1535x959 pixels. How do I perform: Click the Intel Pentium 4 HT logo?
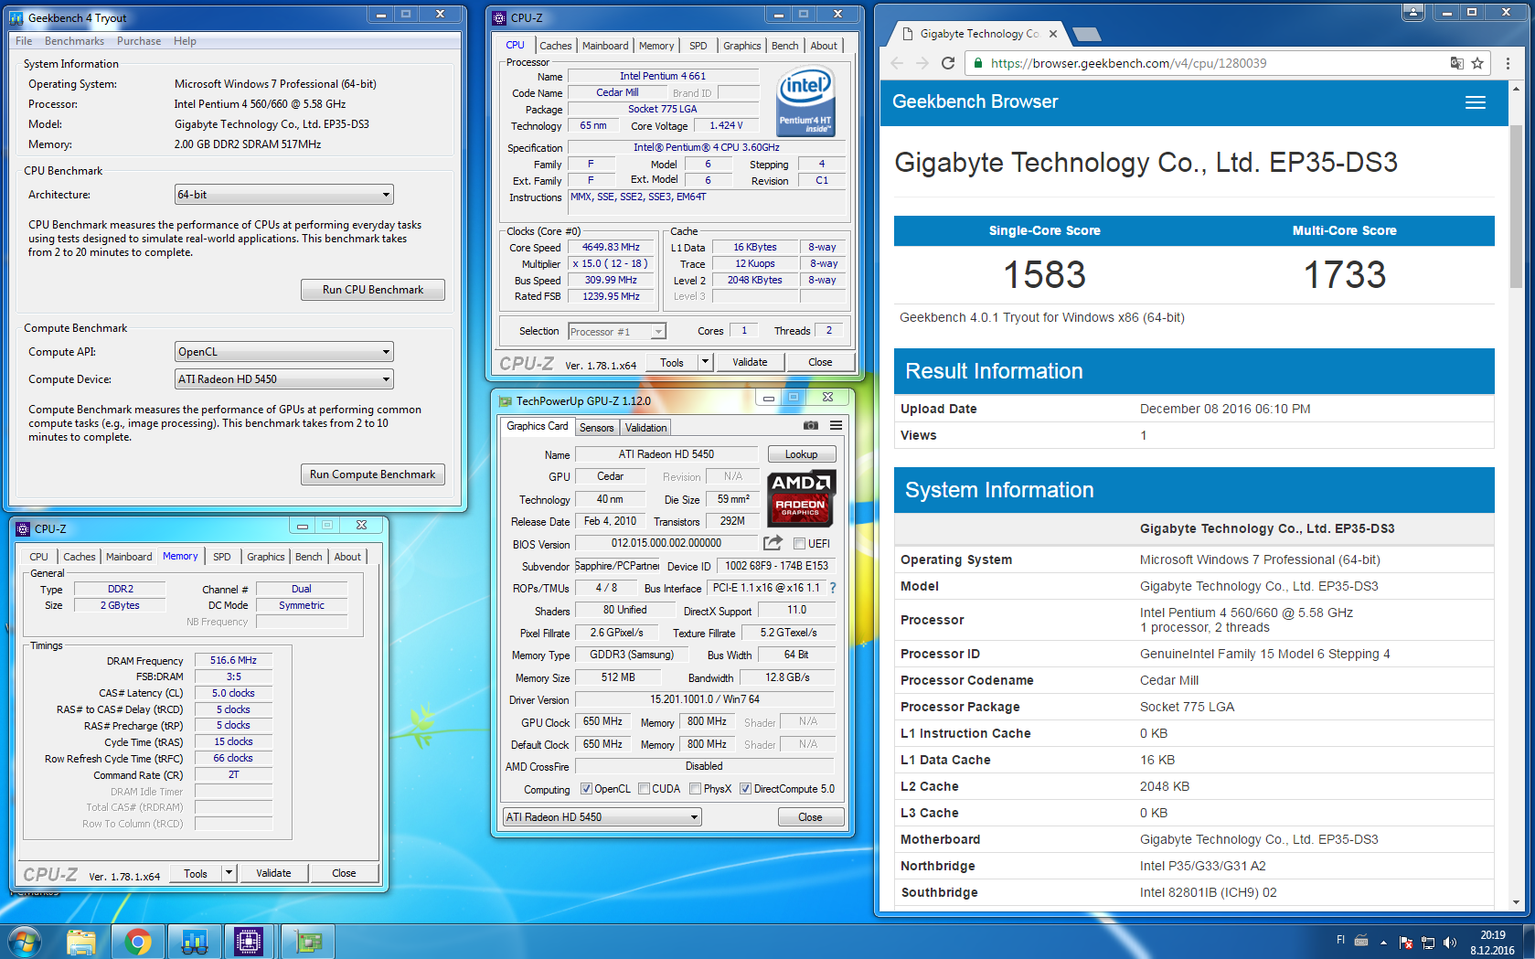[x=805, y=101]
